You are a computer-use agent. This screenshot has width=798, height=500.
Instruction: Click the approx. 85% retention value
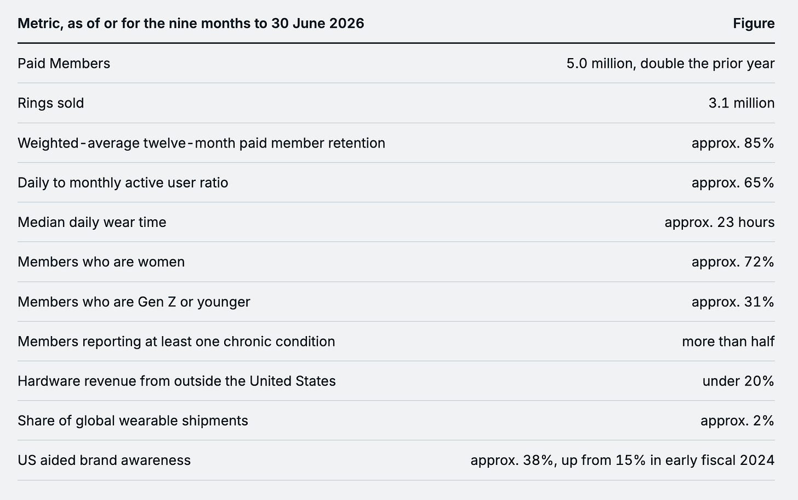733,143
